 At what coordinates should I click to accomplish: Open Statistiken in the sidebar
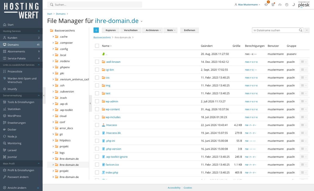(21, 109)
